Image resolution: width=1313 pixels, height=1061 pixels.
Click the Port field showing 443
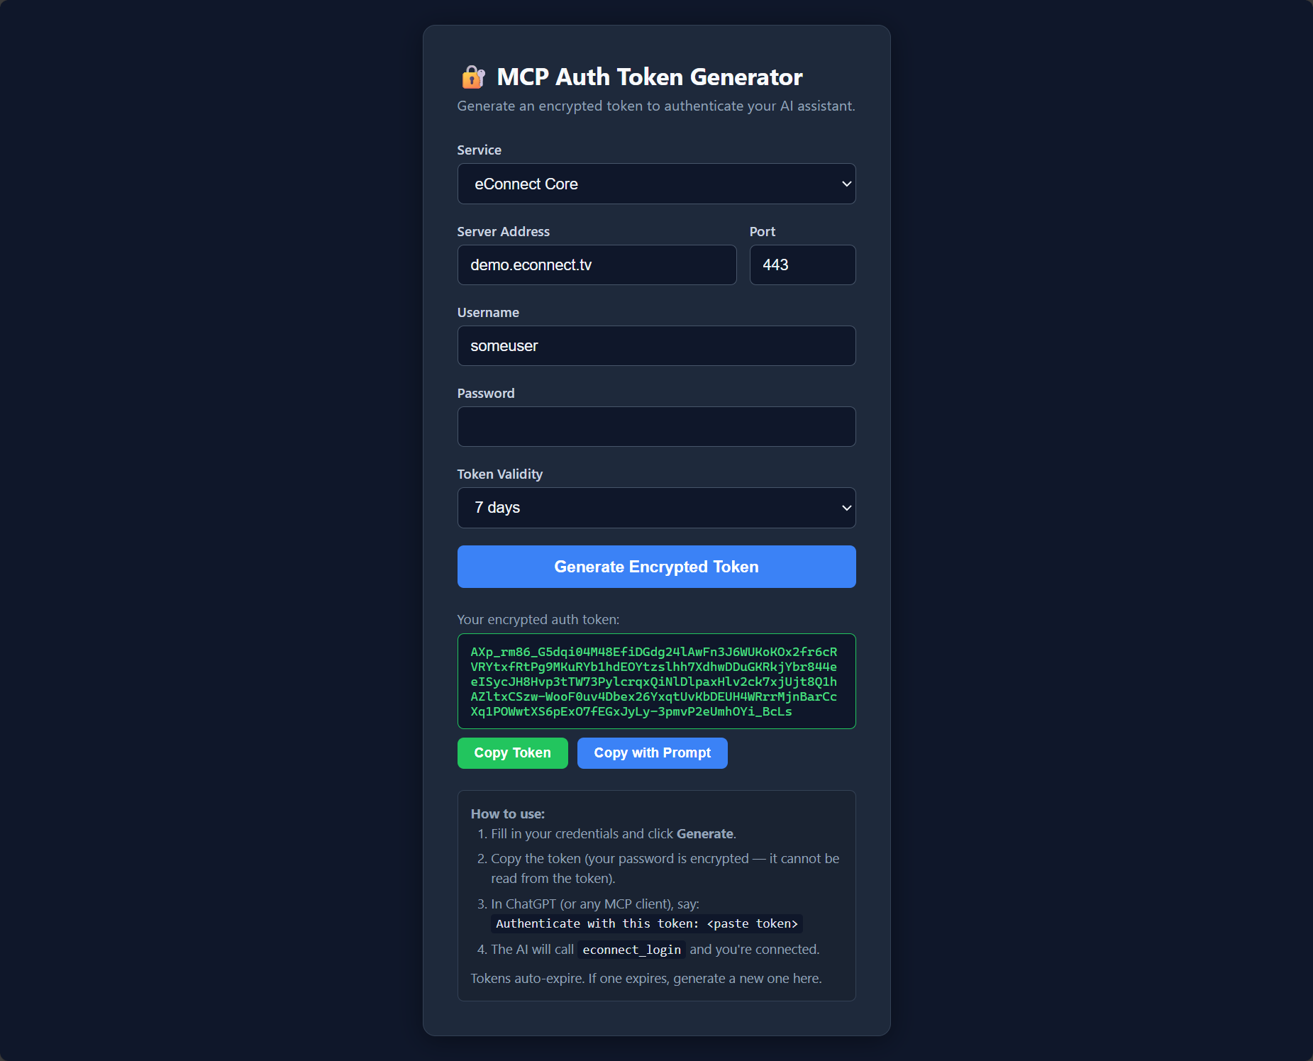[x=802, y=265]
